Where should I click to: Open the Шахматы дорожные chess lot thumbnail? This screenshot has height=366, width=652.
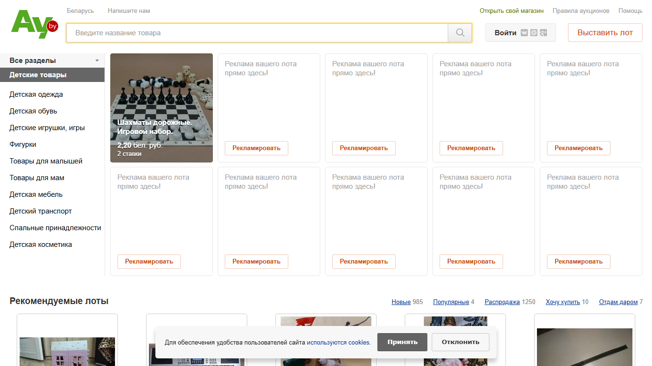pyautogui.click(x=161, y=108)
